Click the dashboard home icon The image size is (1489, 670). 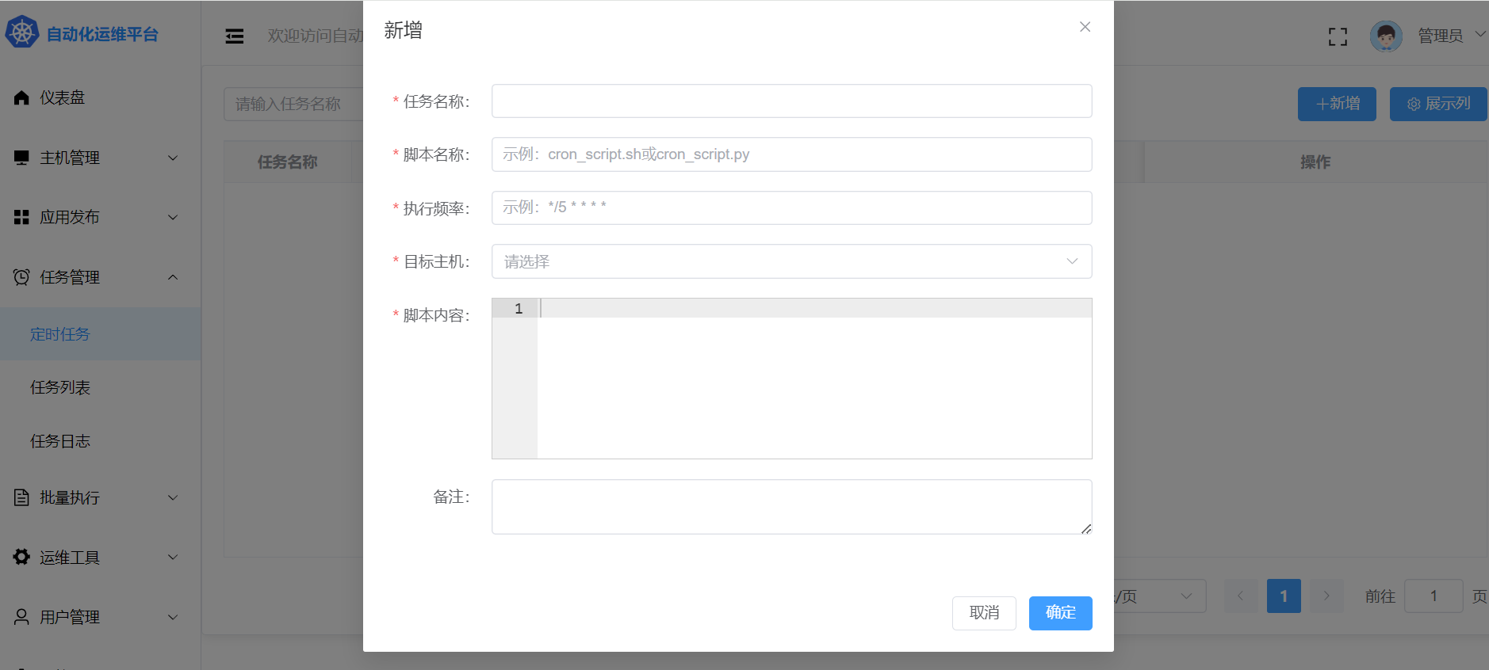coord(21,97)
